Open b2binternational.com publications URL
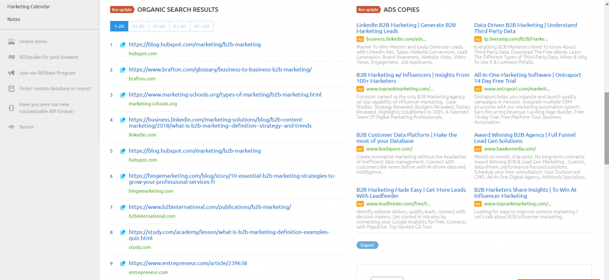 pyautogui.click(x=210, y=207)
